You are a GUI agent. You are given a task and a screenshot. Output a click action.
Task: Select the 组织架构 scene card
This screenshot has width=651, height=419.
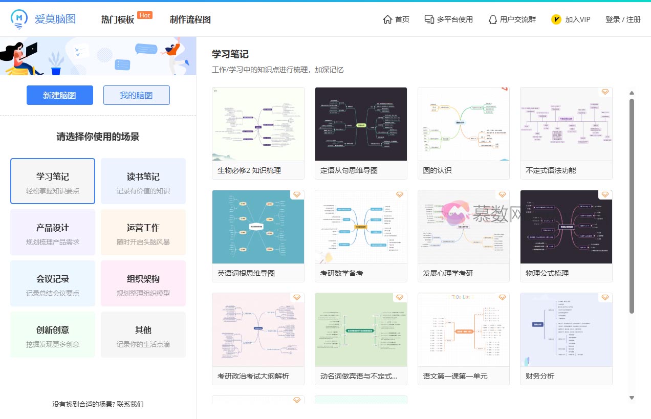click(x=143, y=283)
